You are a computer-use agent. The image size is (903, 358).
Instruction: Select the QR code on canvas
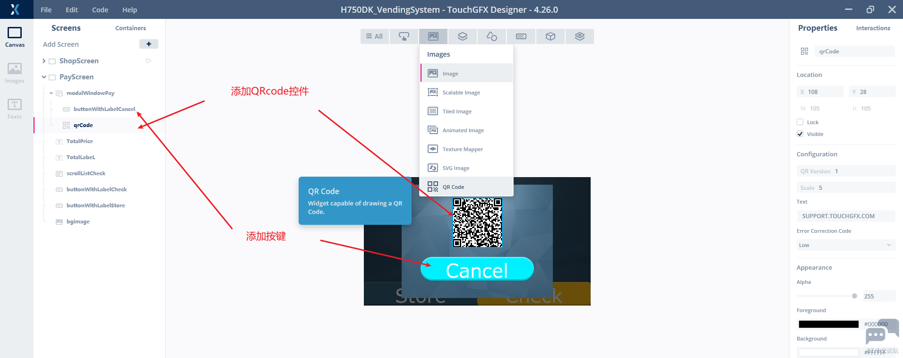477,222
